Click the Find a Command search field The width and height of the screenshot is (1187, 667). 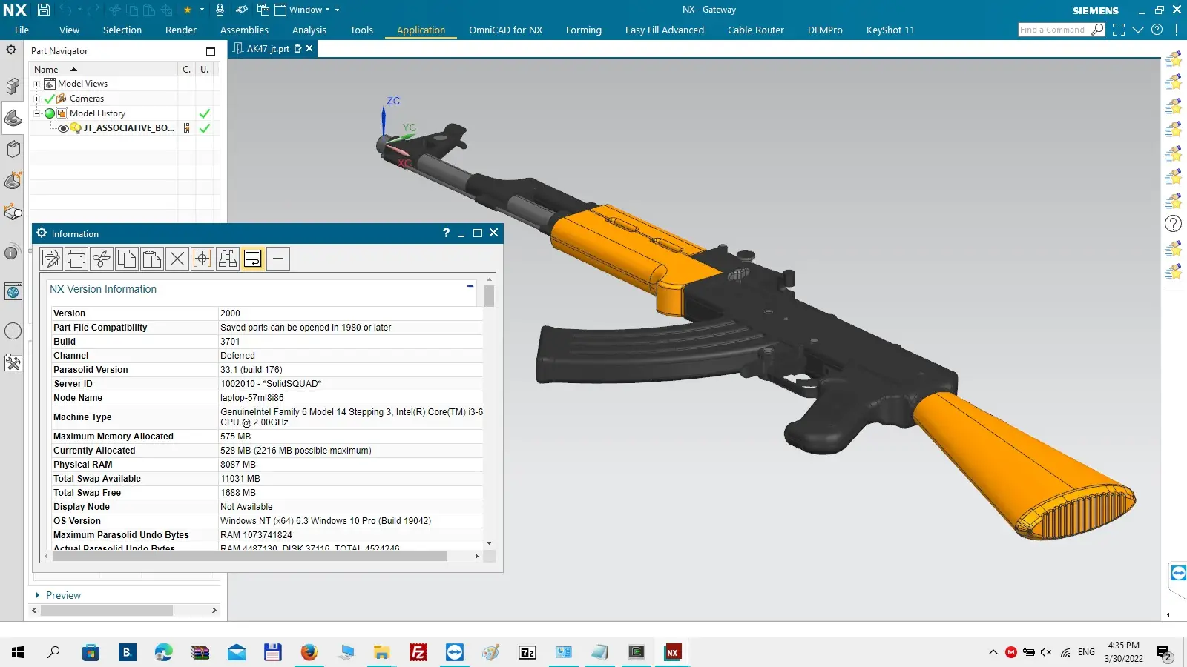pos(1053,30)
